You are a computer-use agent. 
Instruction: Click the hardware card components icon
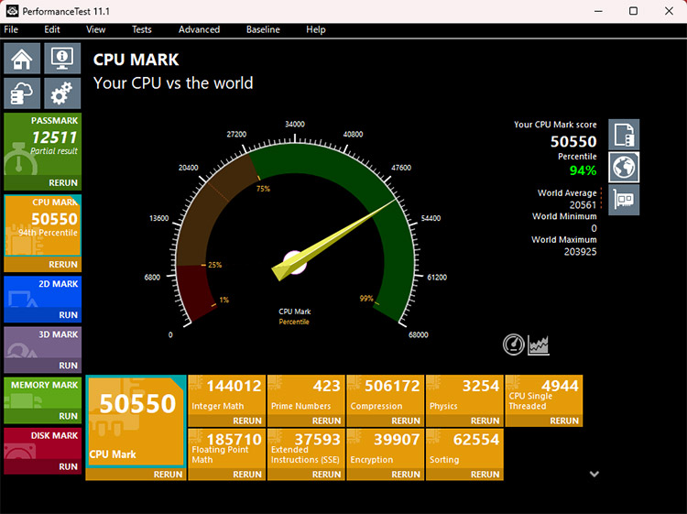click(624, 200)
